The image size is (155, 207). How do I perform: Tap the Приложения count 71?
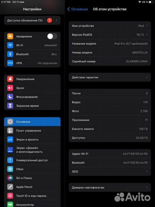coord(146,120)
